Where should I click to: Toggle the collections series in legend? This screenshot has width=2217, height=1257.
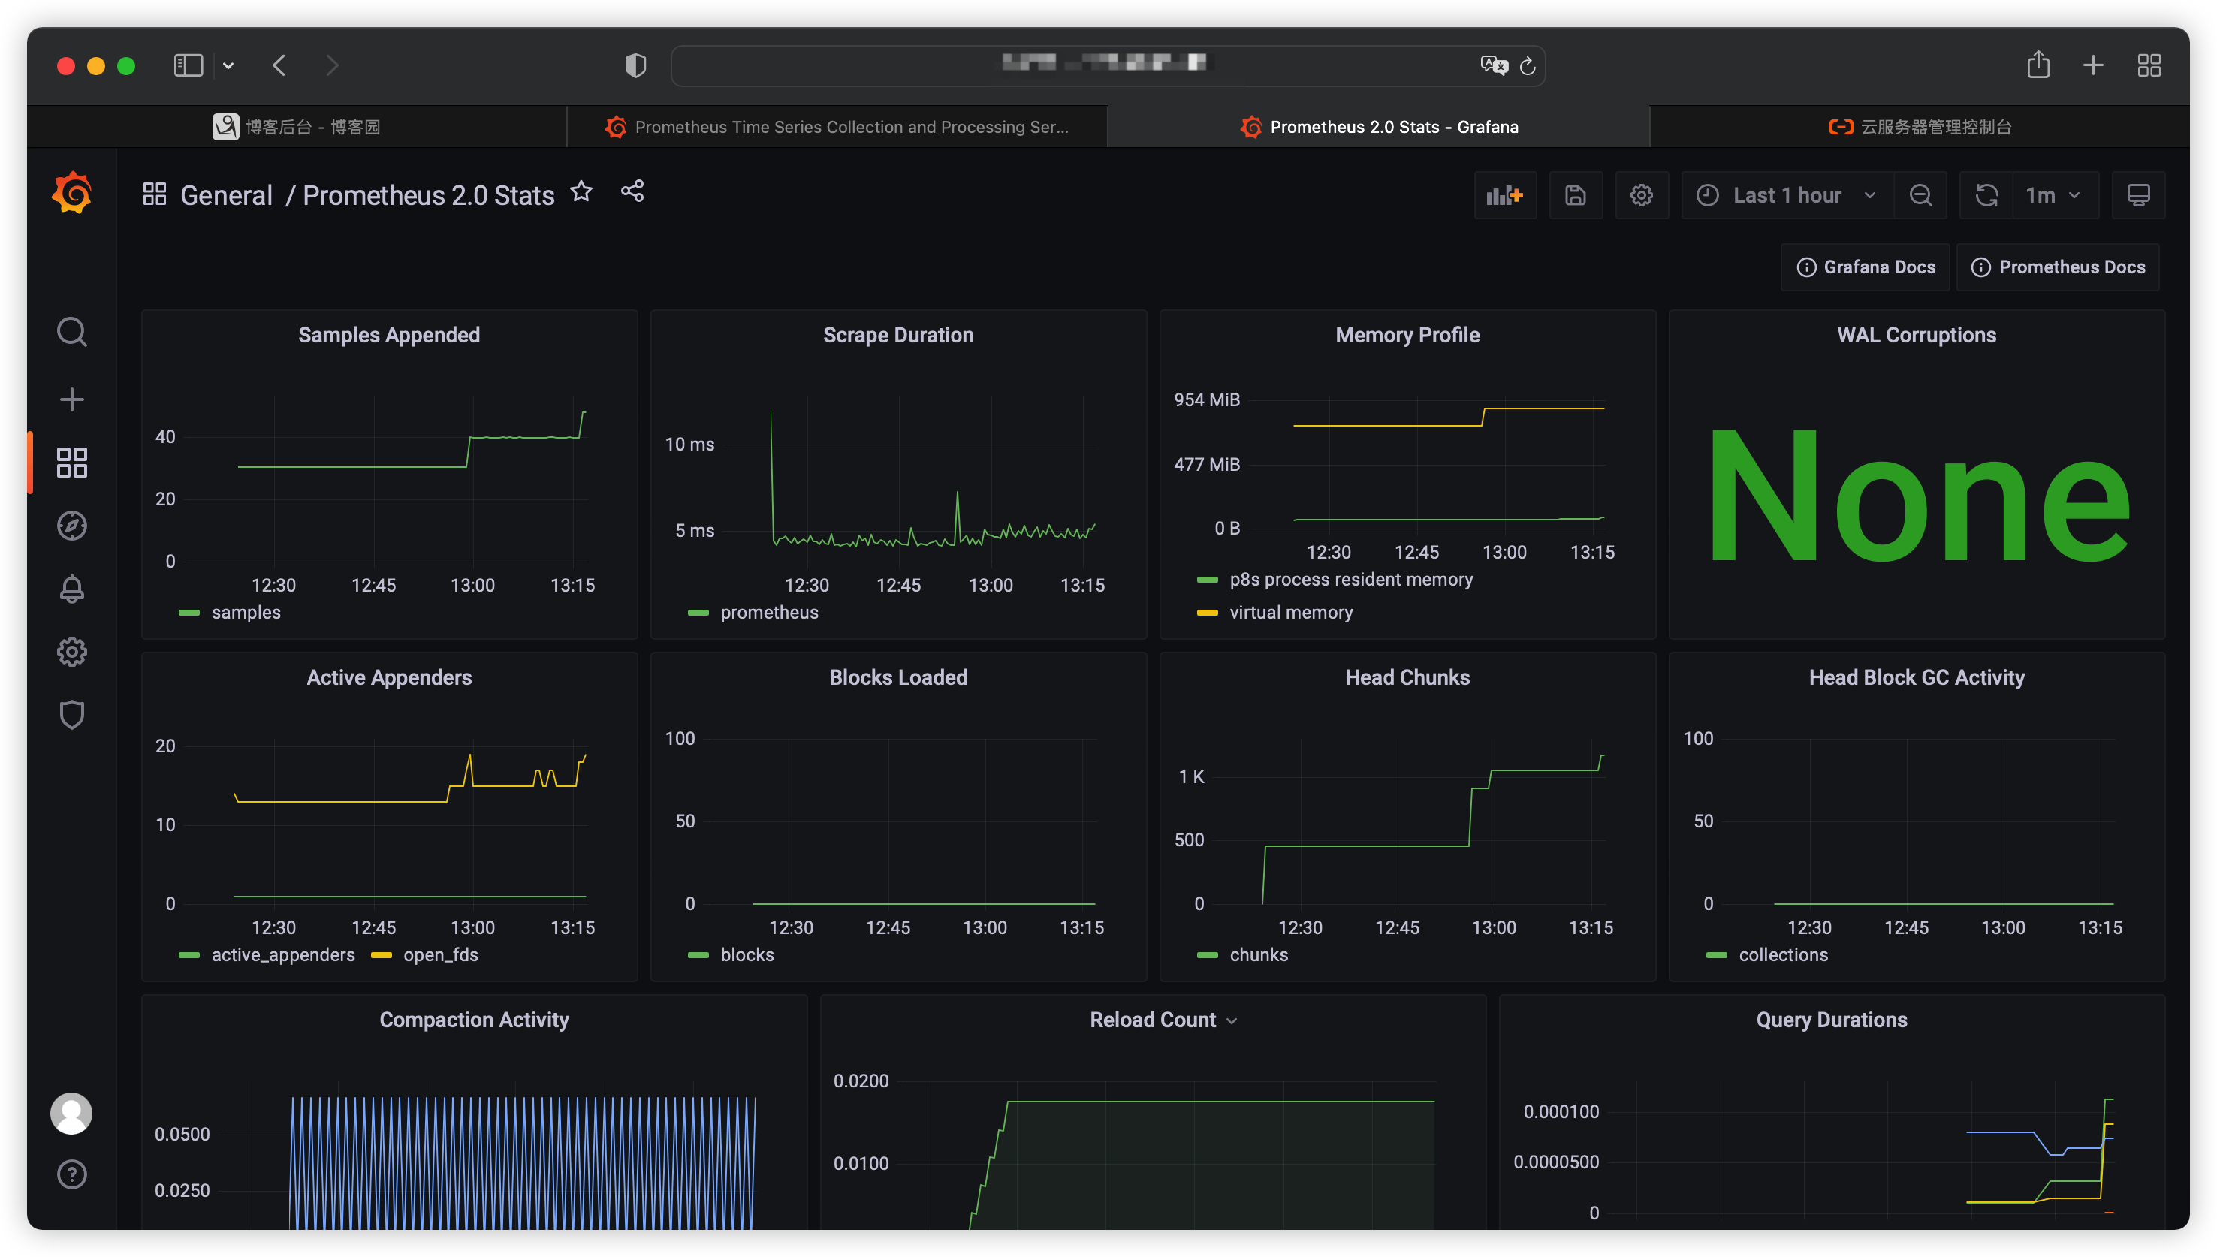pyautogui.click(x=1783, y=955)
